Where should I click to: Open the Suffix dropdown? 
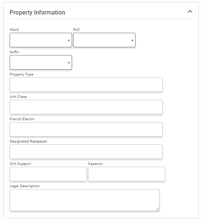[x=41, y=62]
